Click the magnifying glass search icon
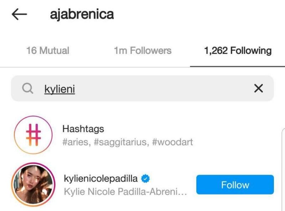285x211 pixels. pos(28,89)
